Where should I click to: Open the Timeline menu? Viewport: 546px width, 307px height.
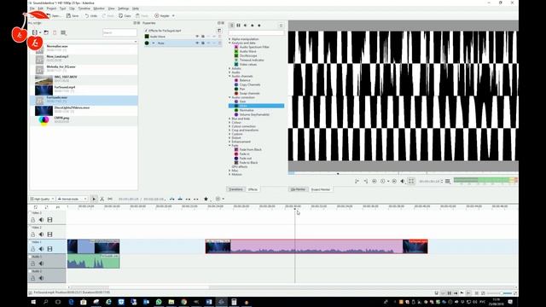pos(84,9)
